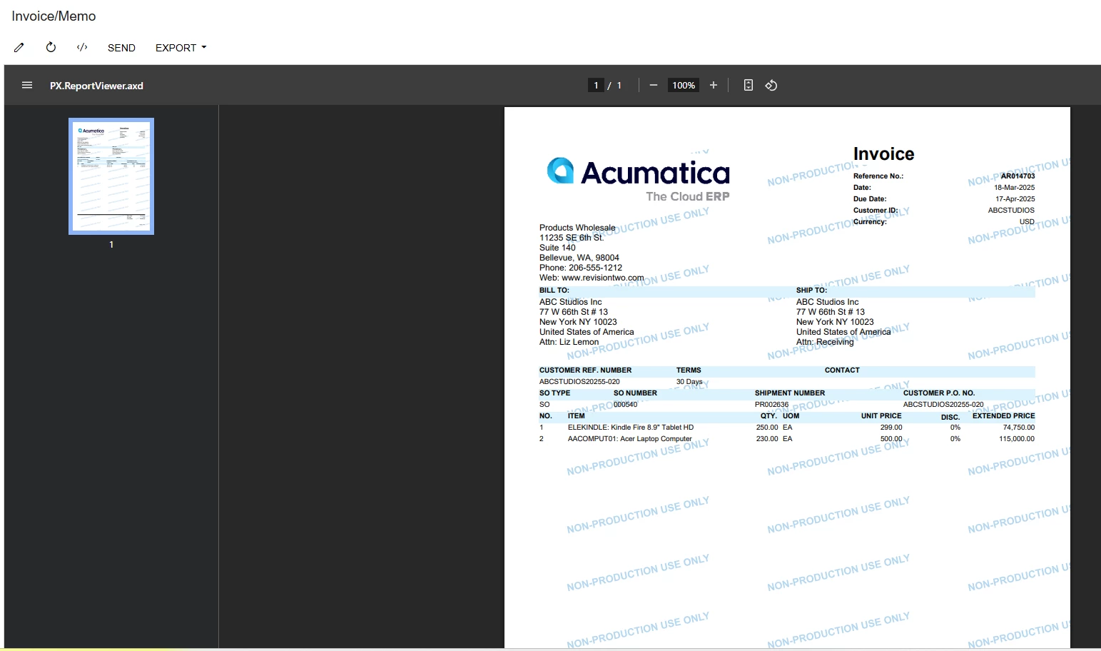Click the current page number field
The width and height of the screenshot is (1101, 651).
tap(596, 86)
